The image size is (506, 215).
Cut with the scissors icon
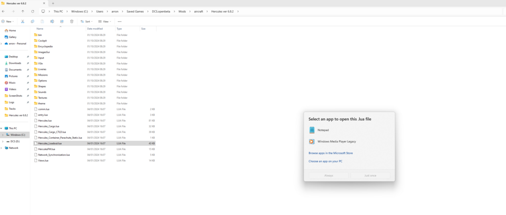tap(23, 22)
